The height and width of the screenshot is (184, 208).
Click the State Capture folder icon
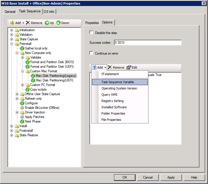coord(17,39)
